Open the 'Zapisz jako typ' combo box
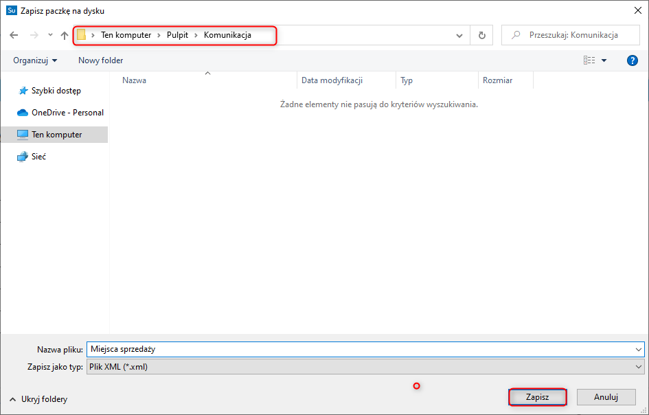This screenshot has width=649, height=415. click(x=365, y=367)
